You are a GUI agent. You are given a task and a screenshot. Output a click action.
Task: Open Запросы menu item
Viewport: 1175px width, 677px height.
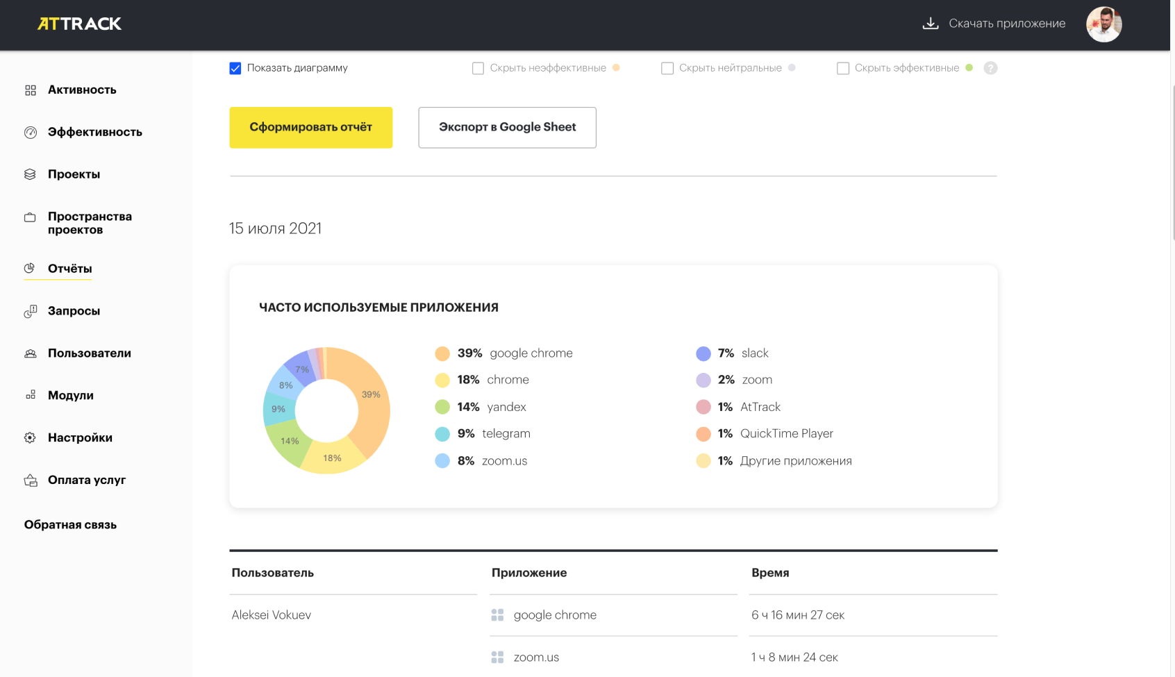(74, 311)
